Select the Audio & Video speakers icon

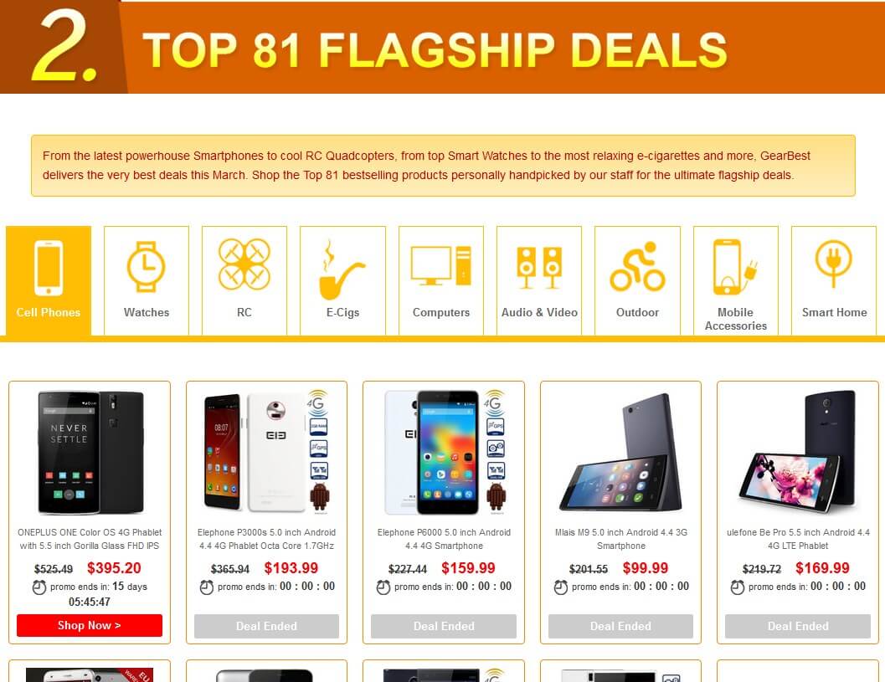click(x=539, y=268)
